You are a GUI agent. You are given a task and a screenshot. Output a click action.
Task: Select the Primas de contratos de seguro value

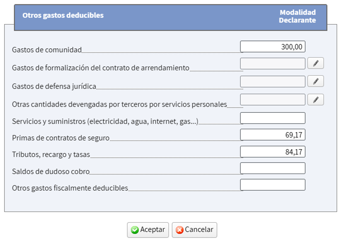(x=272, y=134)
